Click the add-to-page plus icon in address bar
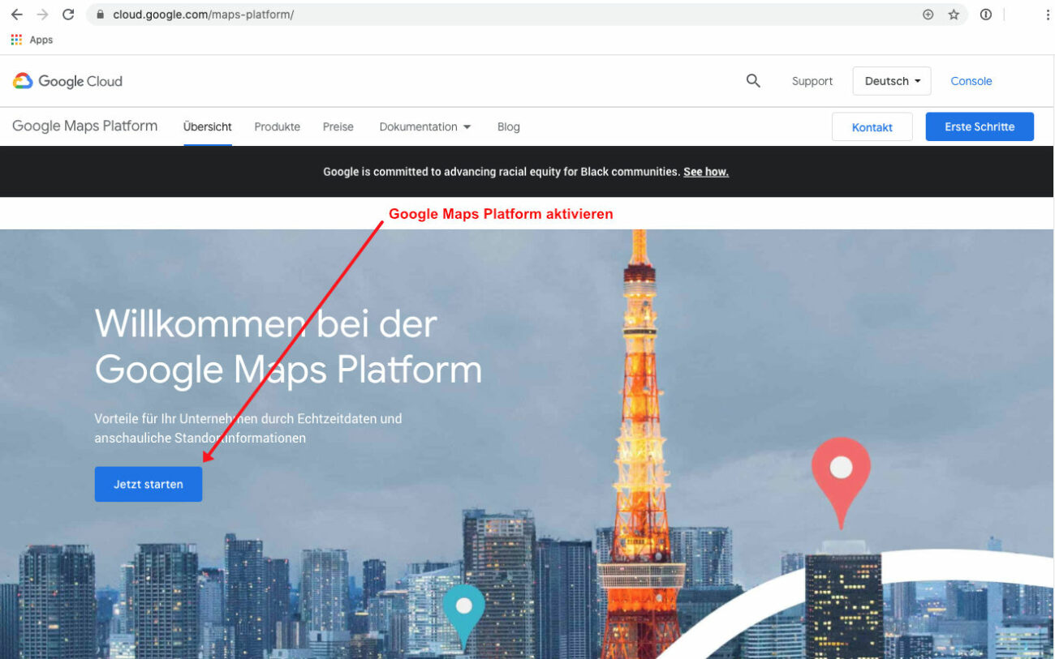1055x659 pixels. coord(928,15)
